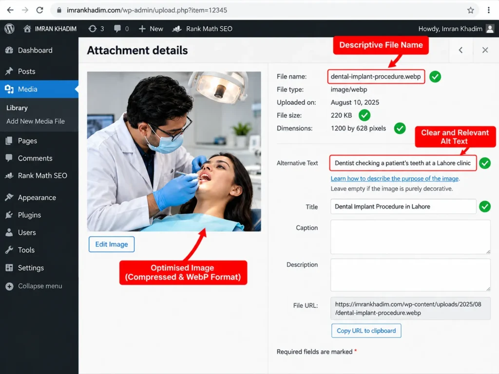Open the browser three-dot menu
This screenshot has width=499, height=374.
tap(488, 10)
